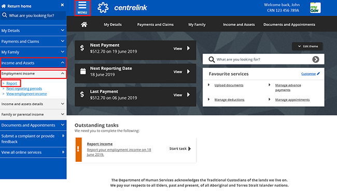
Task: Click the Start task arrow icon
Action: click(x=189, y=148)
